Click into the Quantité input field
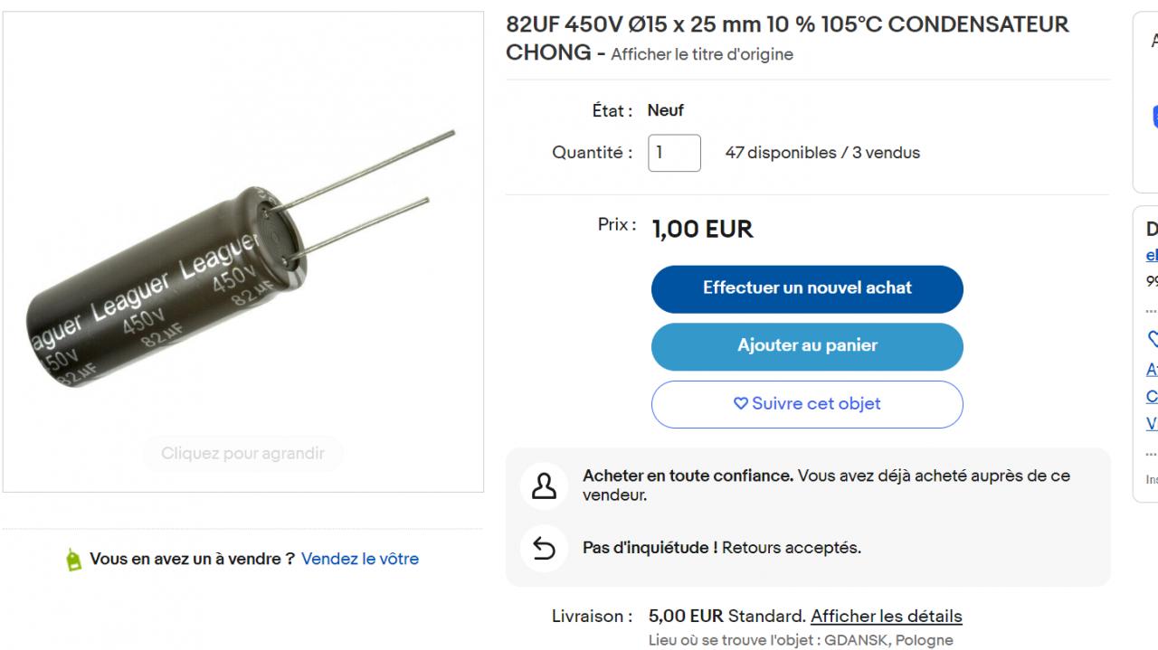 (674, 153)
